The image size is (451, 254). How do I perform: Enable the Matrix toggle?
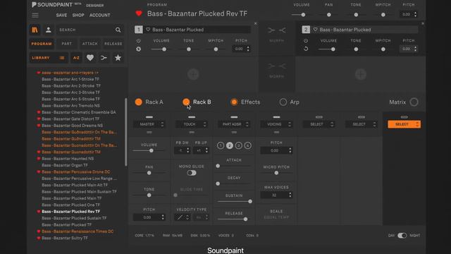coord(414,102)
